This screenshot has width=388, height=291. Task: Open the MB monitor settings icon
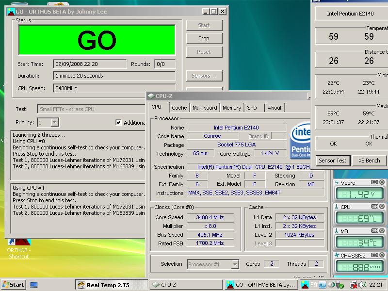(x=374, y=231)
